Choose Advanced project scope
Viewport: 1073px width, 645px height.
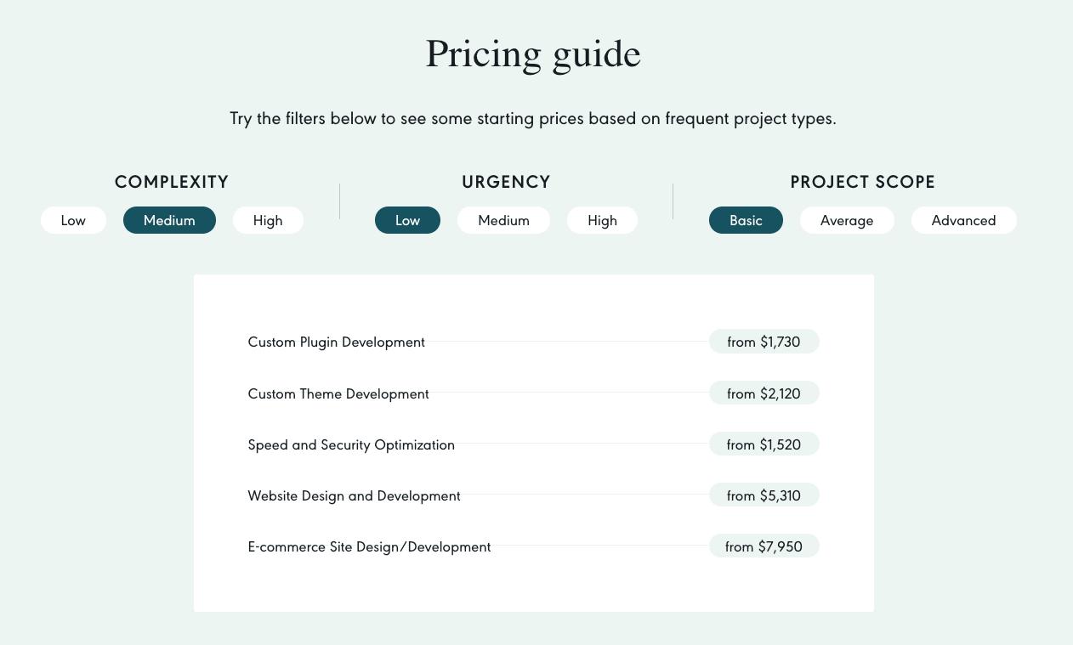[963, 220]
